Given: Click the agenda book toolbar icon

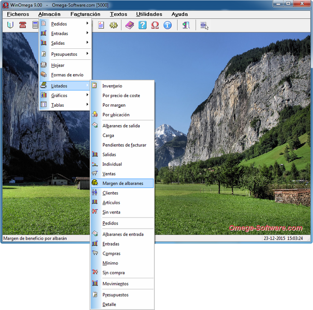Looking at the screenshot, I should click(10, 25).
